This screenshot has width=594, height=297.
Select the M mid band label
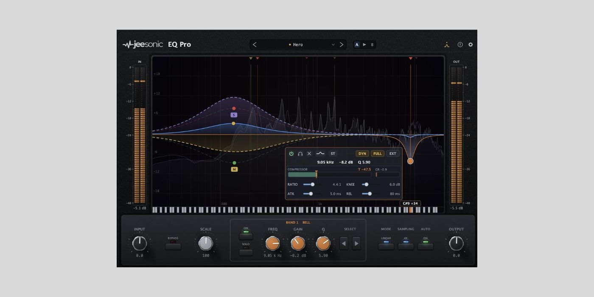point(234,169)
